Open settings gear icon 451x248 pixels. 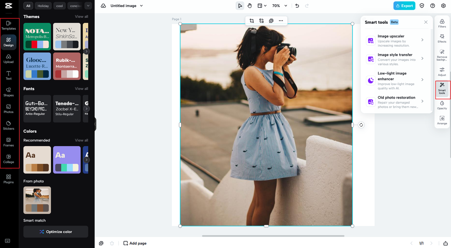click(x=444, y=6)
